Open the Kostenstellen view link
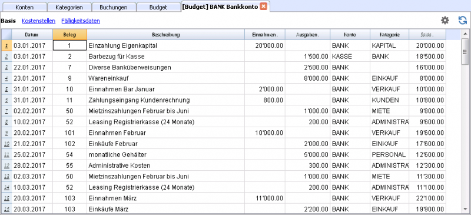This screenshot has height=215, width=471. coord(38,21)
